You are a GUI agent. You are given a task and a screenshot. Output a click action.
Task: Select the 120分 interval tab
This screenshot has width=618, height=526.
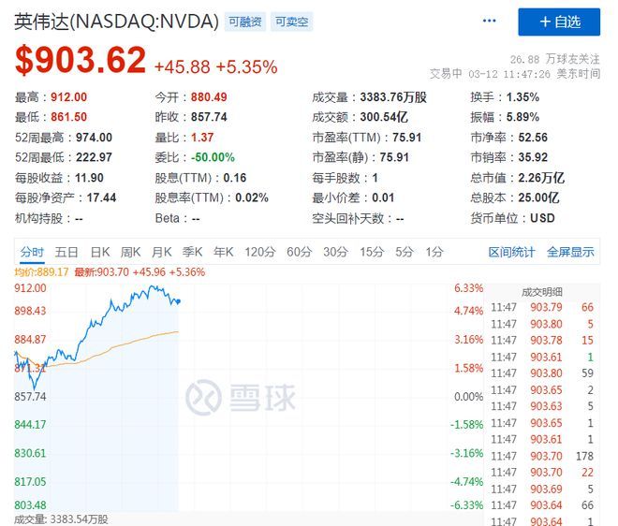(x=260, y=252)
